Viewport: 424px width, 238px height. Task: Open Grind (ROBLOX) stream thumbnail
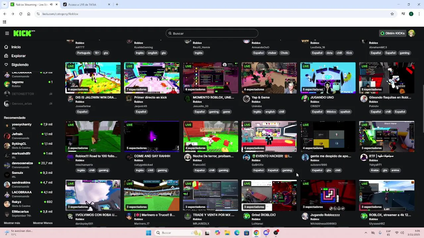click(x=269, y=195)
